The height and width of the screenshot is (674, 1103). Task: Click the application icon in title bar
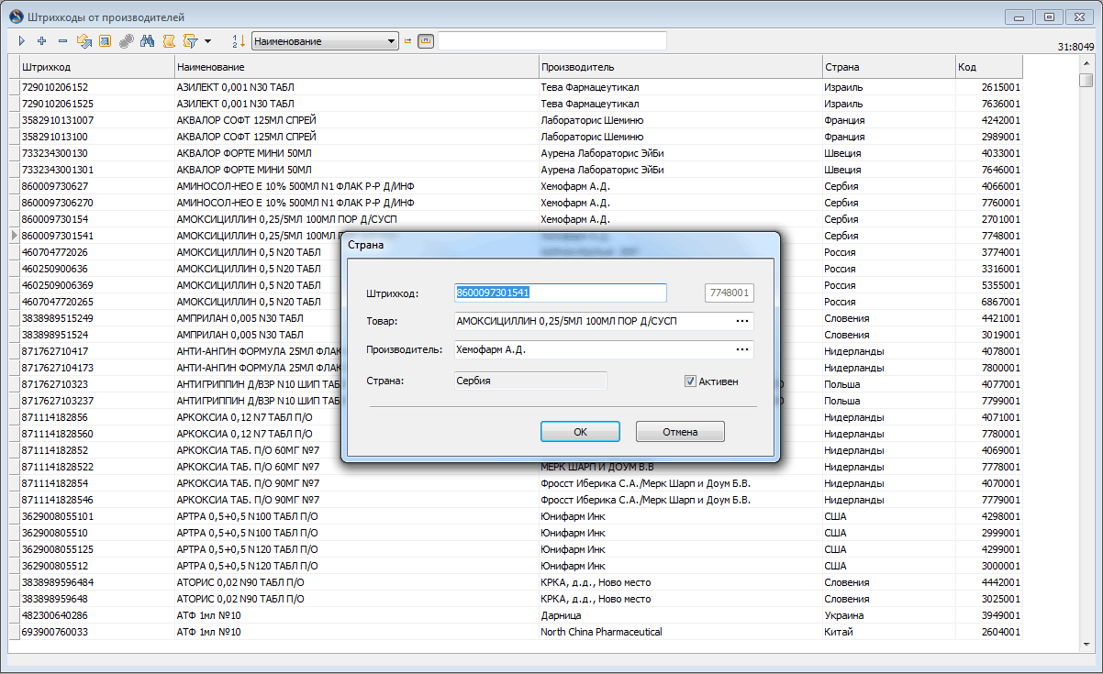coord(16,16)
